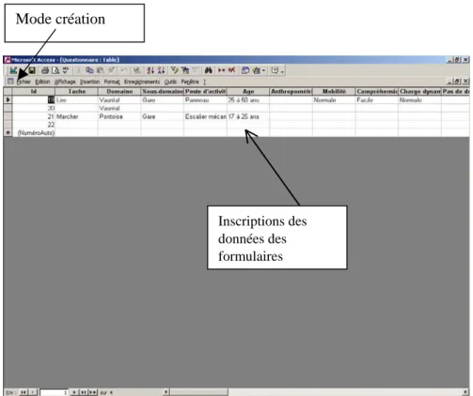Select the Tache column header
This screenshot has width=473, height=396.
(x=76, y=91)
